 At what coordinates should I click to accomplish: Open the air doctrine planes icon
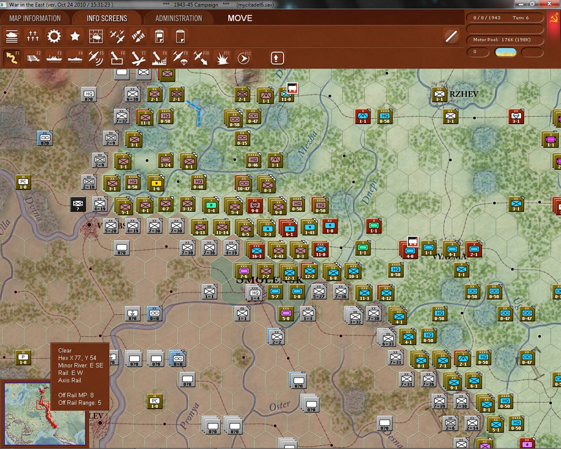coord(117,36)
